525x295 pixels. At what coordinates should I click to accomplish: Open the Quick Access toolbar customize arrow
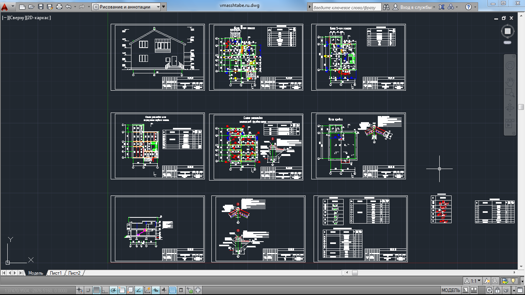164,7
